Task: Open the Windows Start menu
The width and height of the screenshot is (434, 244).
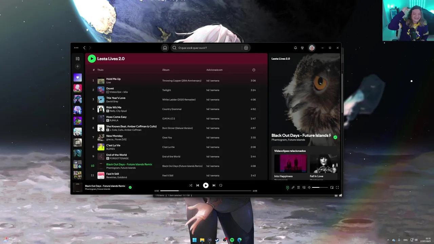Action: 195,240
